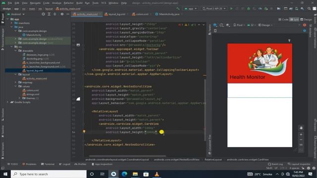Open the Pixel 2 API 29 device dropdown
The width and height of the screenshot is (317, 178).
[214, 9]
